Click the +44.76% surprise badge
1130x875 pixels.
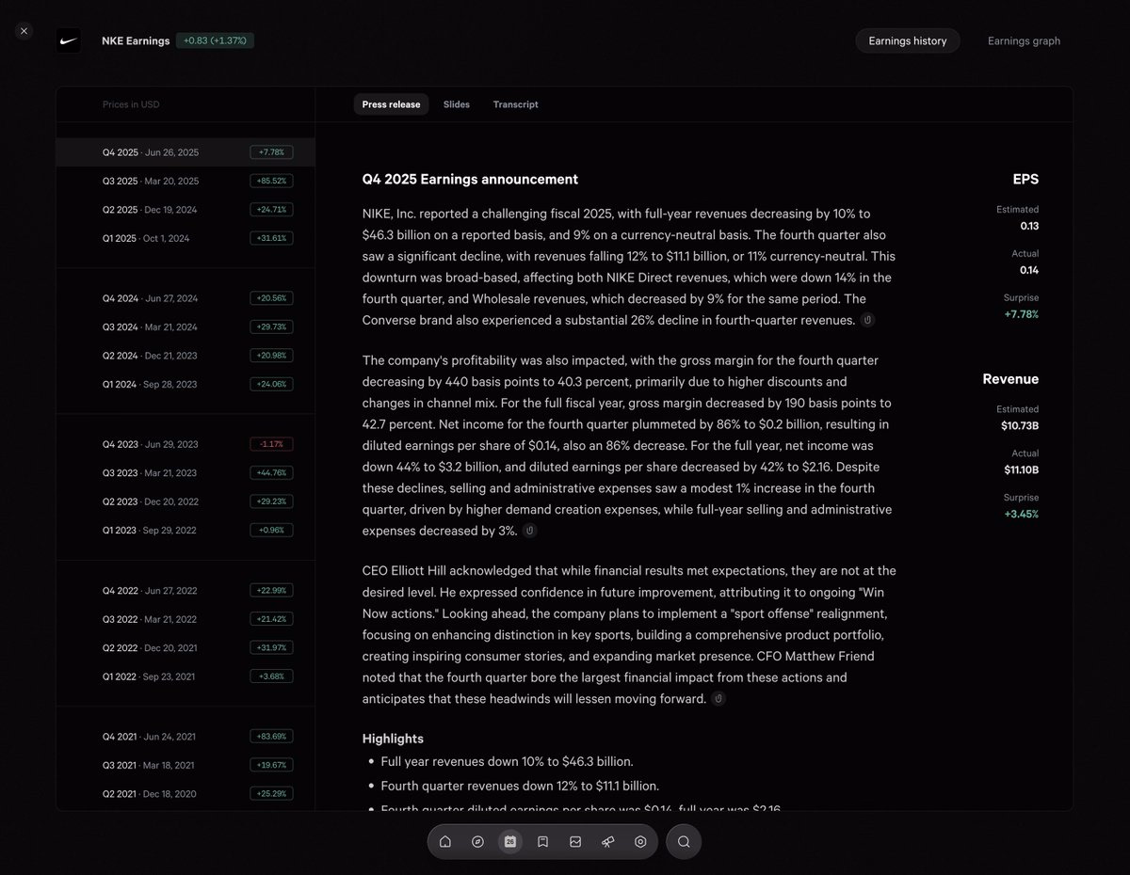[271, 472]
